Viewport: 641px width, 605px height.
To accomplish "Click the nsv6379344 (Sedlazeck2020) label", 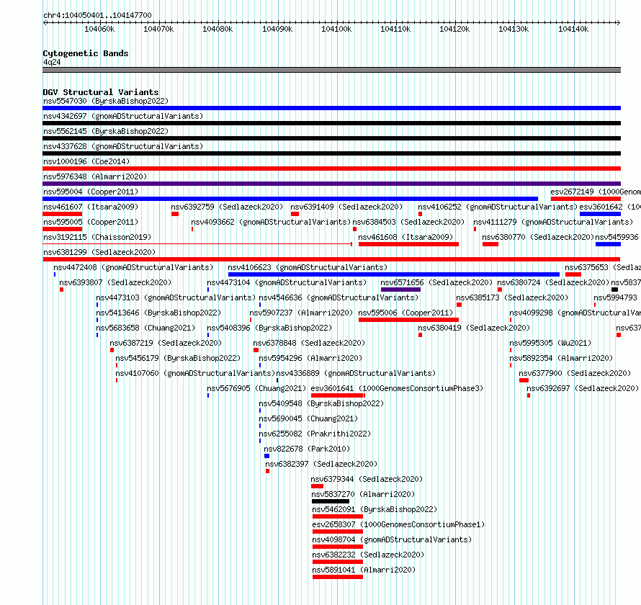I will pyautogui.click(x=367, y=479).
